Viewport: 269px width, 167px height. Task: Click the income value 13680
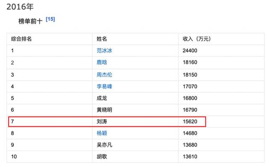[x=190, y=145]
